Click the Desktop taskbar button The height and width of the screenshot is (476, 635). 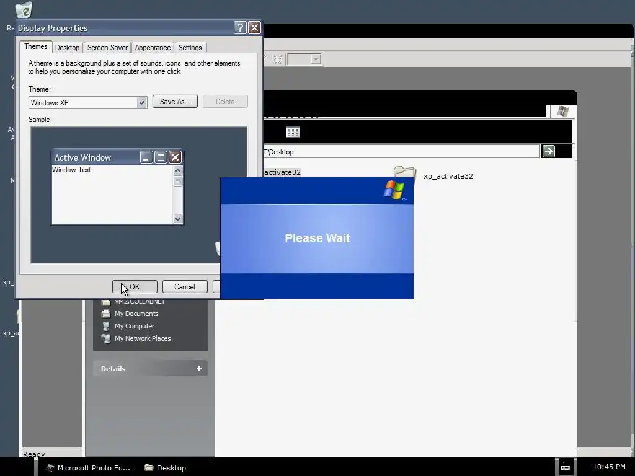[165, 467]
